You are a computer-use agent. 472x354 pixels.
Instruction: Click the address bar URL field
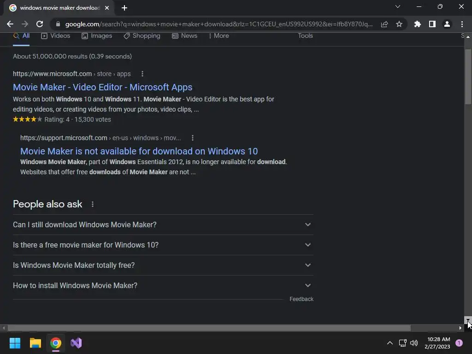(x=219, y=24)
